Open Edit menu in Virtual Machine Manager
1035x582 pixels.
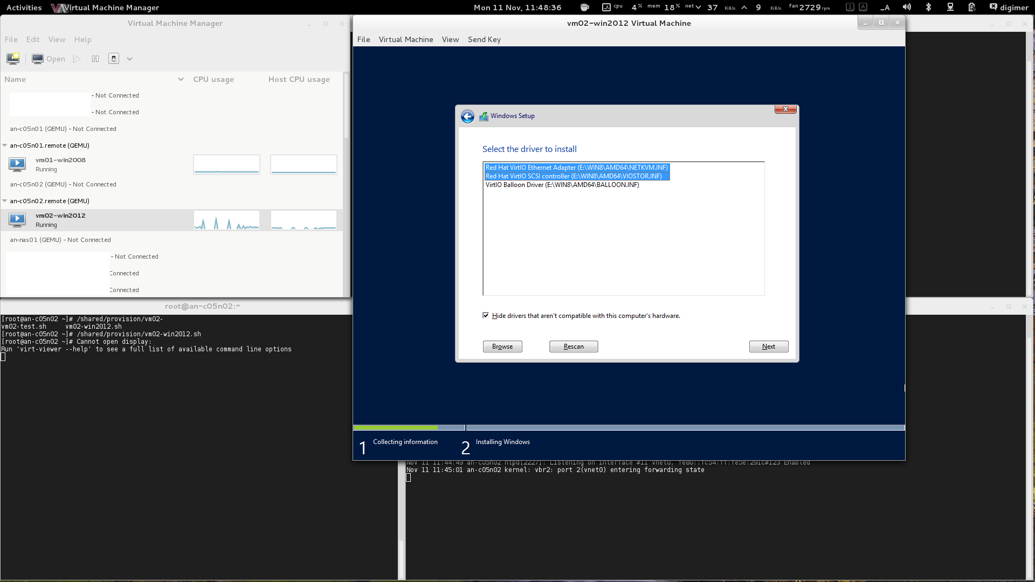tap(33, 39)
